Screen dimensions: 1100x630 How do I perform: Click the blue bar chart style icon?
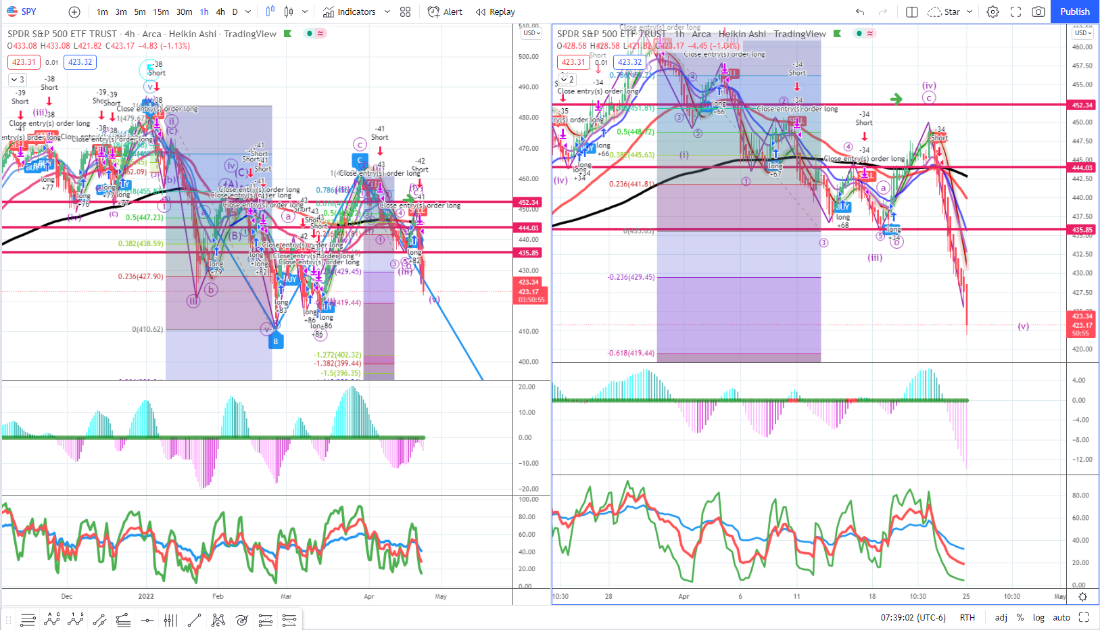tap(270, 11)
